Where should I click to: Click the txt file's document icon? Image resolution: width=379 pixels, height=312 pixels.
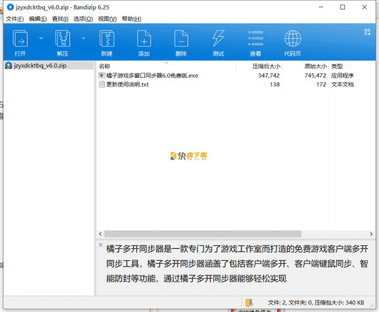tap(102, 84)
